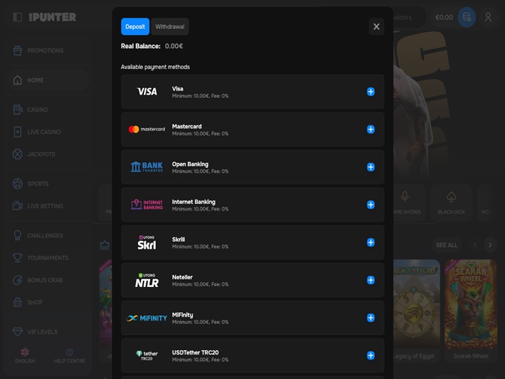
Task: Expand the Skrill payment option
Action: coord(371,243)
